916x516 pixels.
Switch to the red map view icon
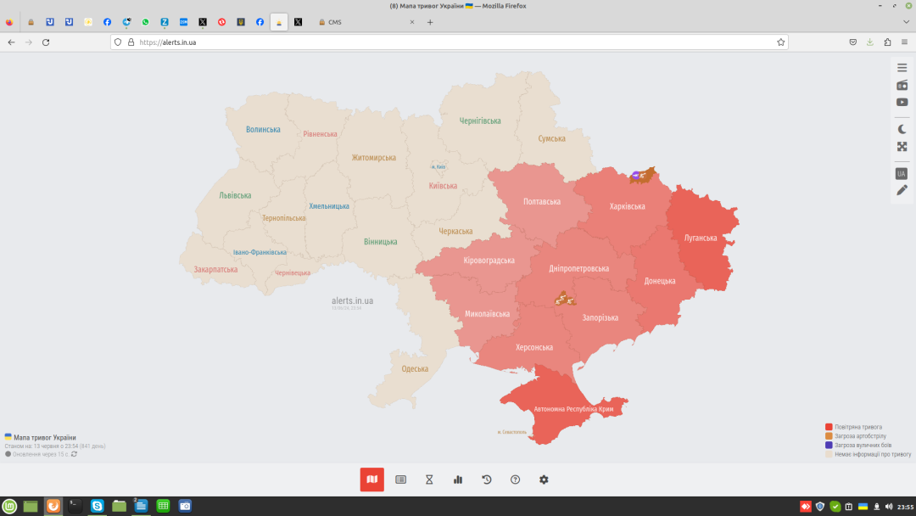pyautogui.click(x=371, y=480)
